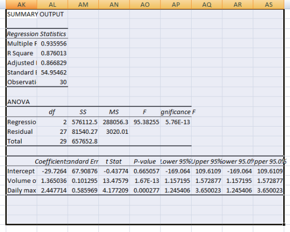Click the t Stat header cell
The width and height of the screenshot is (290, 232).
114,162
